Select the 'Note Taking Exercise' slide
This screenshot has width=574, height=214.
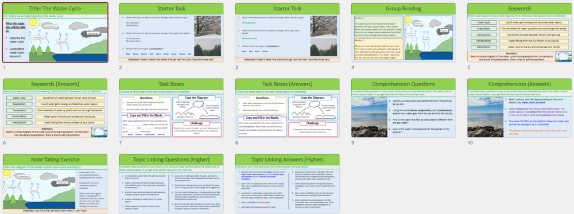pos(55,183)
